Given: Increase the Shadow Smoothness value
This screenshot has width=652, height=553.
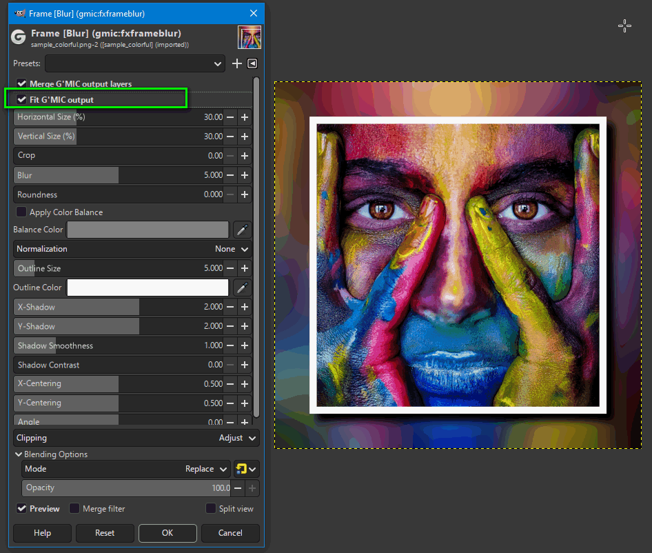Looking at the screenshot, I should pyautogui.click(x=245, y=345).
